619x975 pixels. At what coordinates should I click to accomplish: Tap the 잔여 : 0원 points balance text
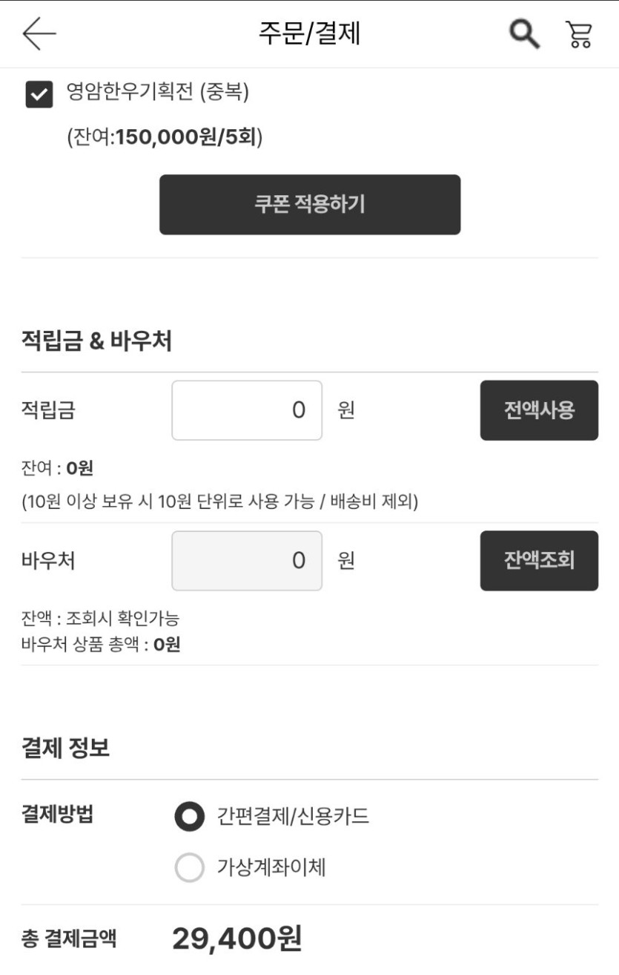click(57, 469)
